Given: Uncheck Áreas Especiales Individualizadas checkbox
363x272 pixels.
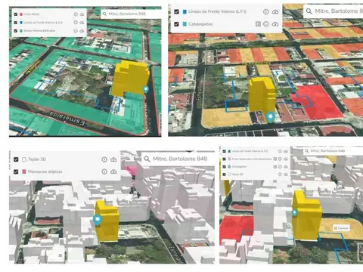Looking at the screenshot, I should [x=224, y=159].
